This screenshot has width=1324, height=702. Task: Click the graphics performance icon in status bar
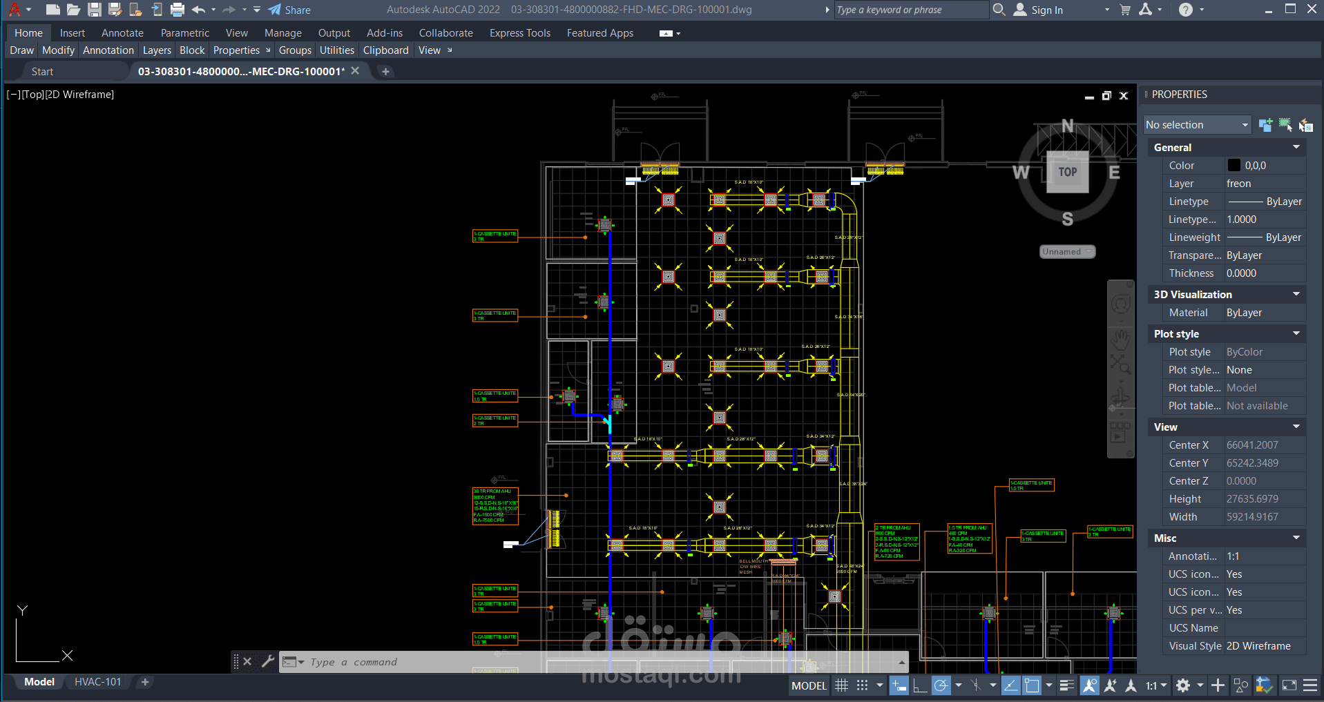tap(1264, 685)
